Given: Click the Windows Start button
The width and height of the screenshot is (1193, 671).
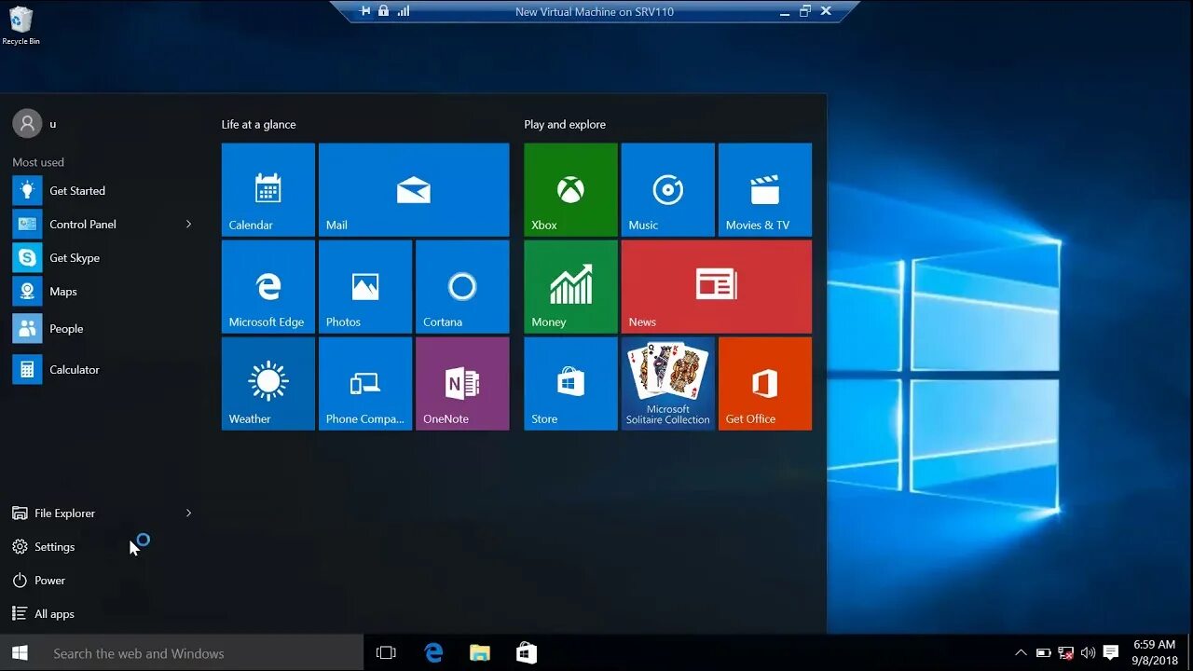Looking at the screenshot, I should coord(20,653).
